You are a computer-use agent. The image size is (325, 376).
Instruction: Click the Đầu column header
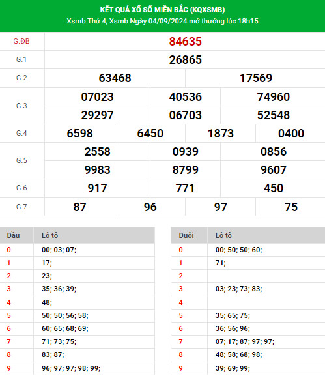tap(13, 235)
